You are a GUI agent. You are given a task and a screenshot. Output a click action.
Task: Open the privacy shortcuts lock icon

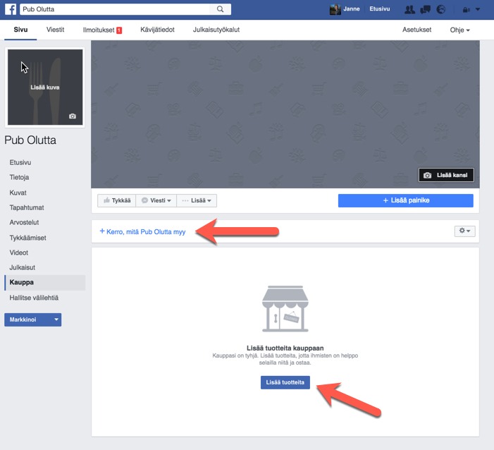[x=466, y=10]
